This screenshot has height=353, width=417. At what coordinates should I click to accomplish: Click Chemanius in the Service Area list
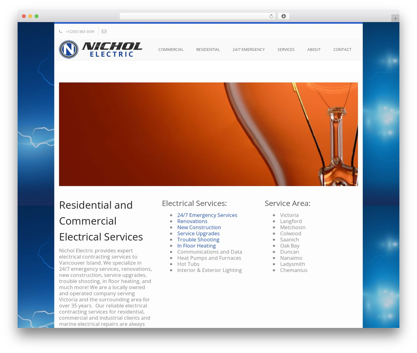294,270
